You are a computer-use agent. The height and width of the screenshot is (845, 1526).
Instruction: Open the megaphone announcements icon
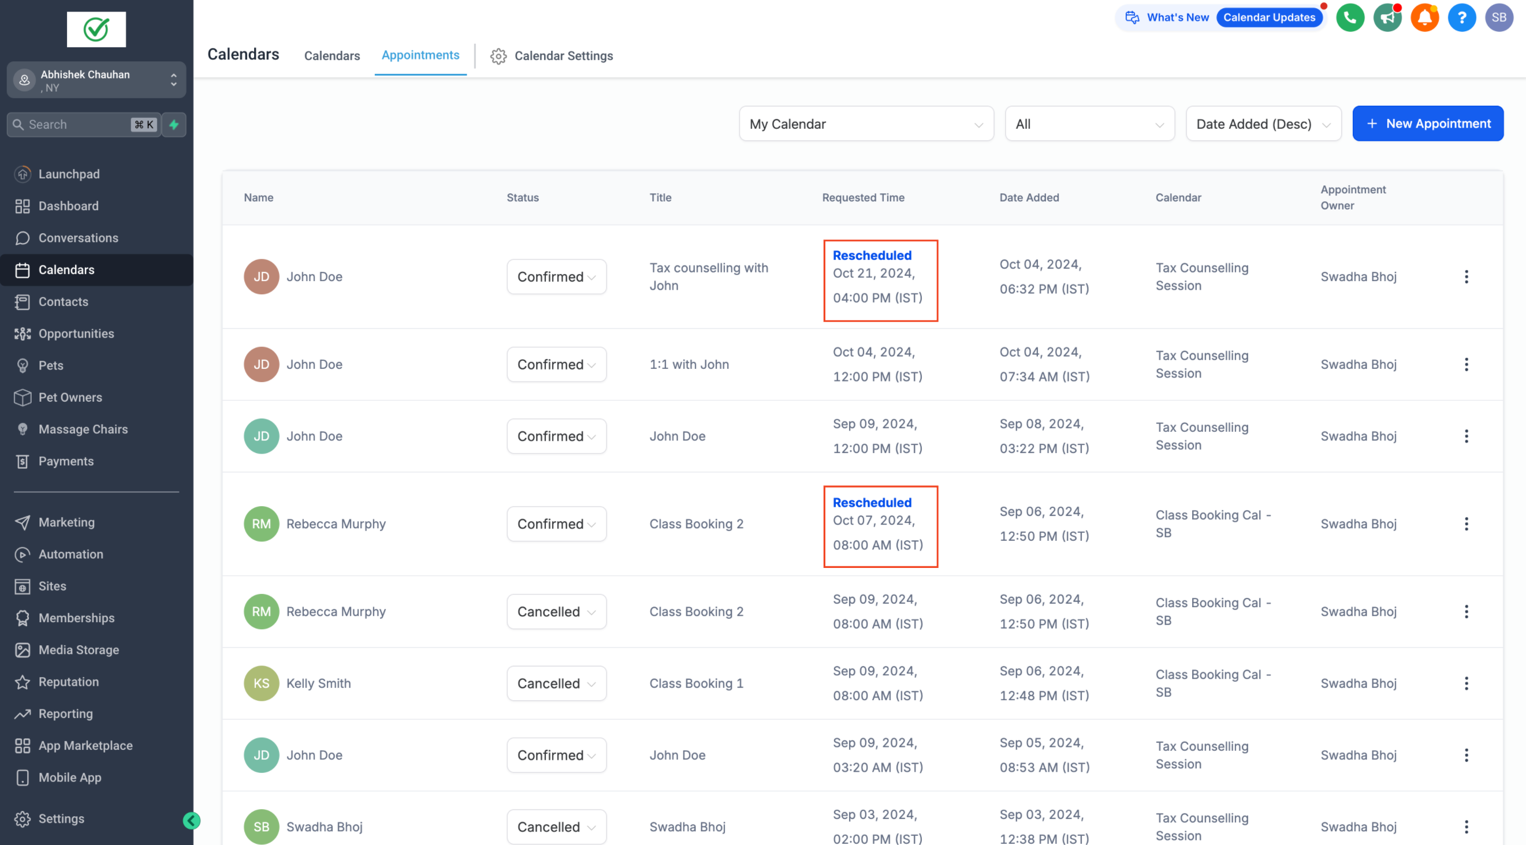pyautogui.click(x=1387, y=18)
